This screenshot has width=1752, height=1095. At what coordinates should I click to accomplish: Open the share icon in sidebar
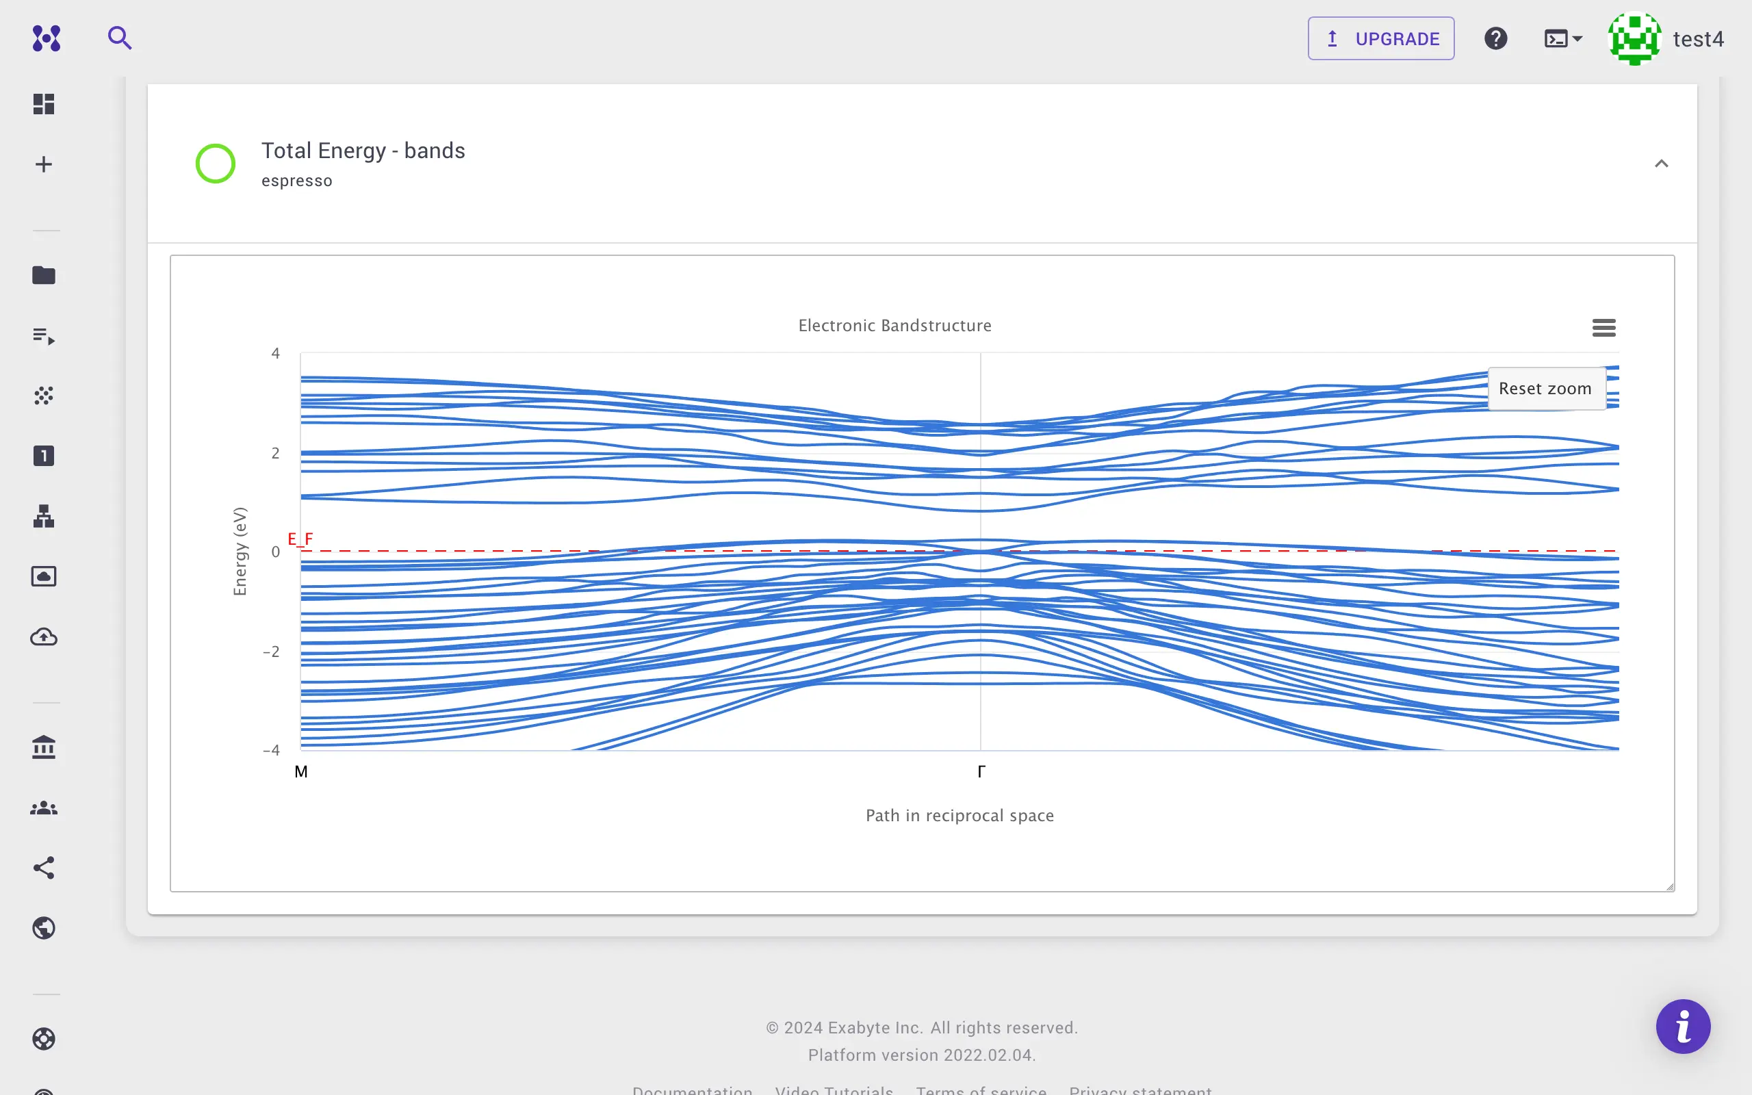pyautogui.click(x=43, y=868)
